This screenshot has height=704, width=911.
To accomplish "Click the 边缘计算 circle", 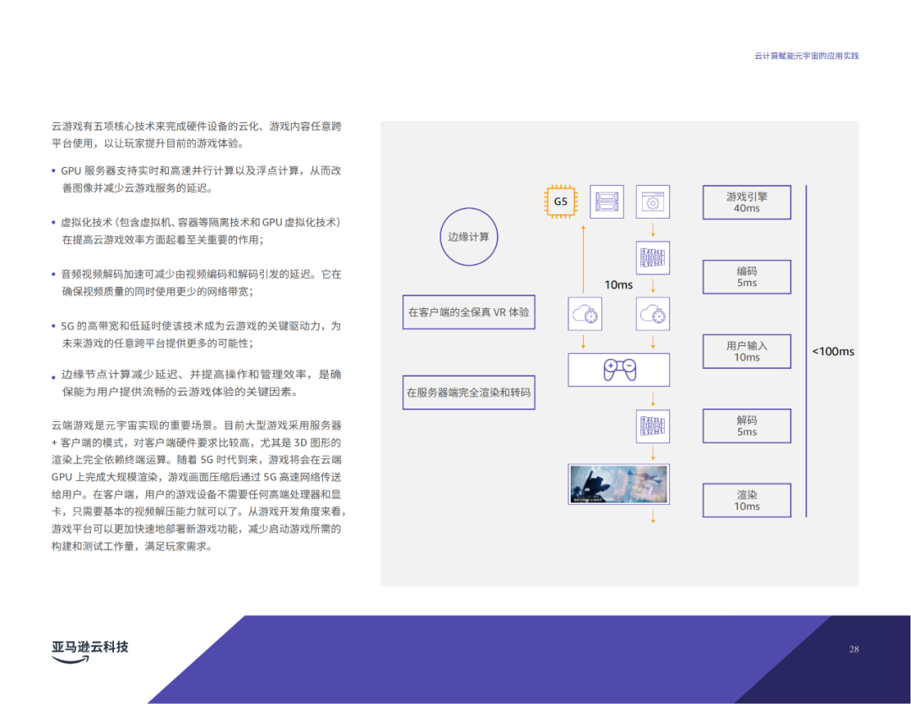I will pyautogui.click(x=468, y=236).
